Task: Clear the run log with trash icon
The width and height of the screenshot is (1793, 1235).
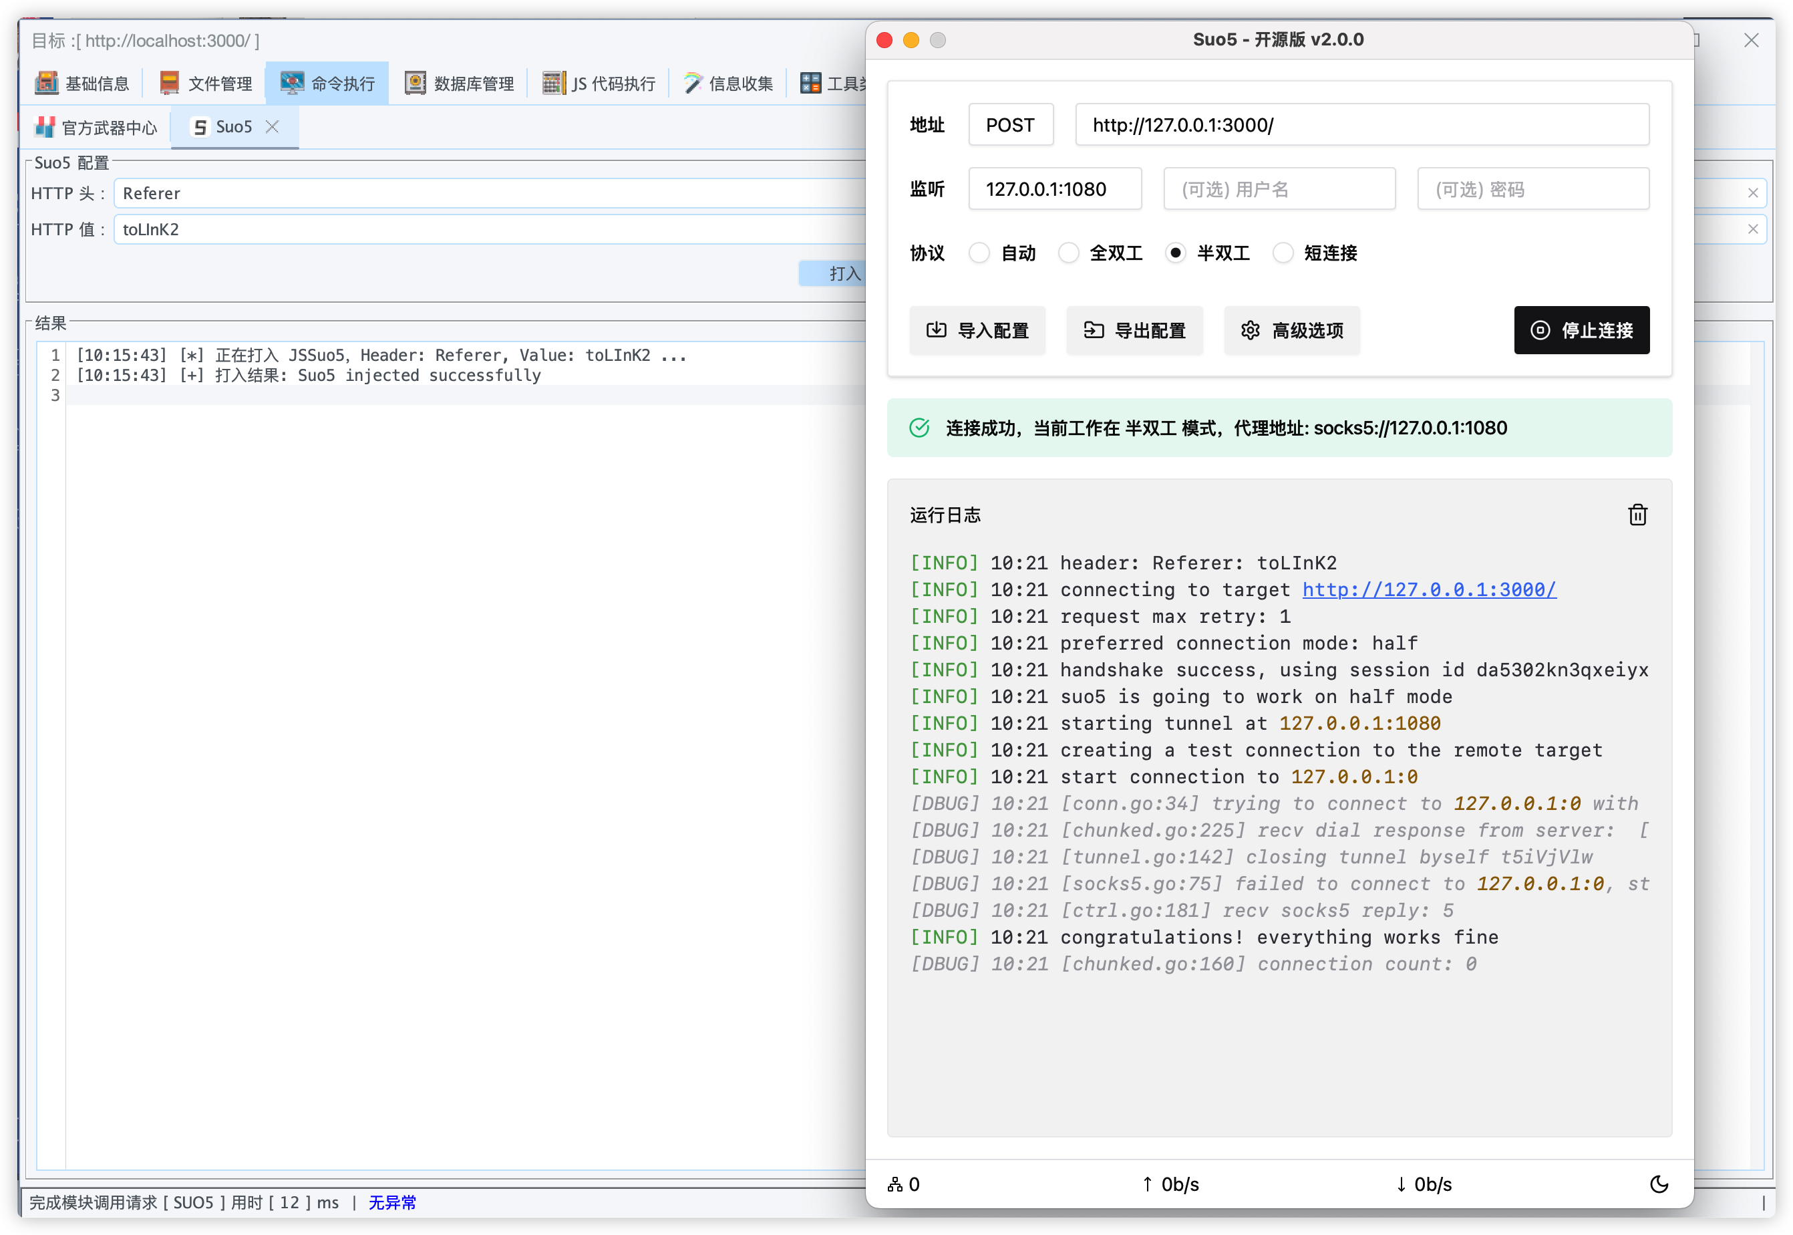Action: [x=1637, y=515]
